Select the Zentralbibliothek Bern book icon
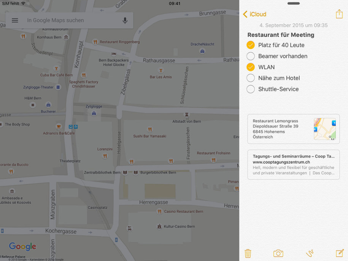The height and width of the screenshot is (261, 348). click(125, 172)
